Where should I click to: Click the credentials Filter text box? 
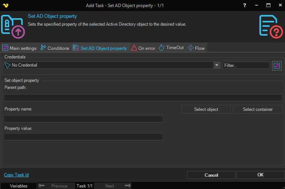tap(246, 65)
